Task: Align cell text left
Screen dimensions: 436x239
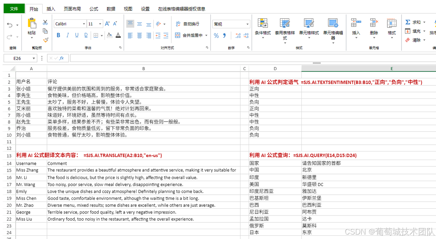Action: click(130, 35)
